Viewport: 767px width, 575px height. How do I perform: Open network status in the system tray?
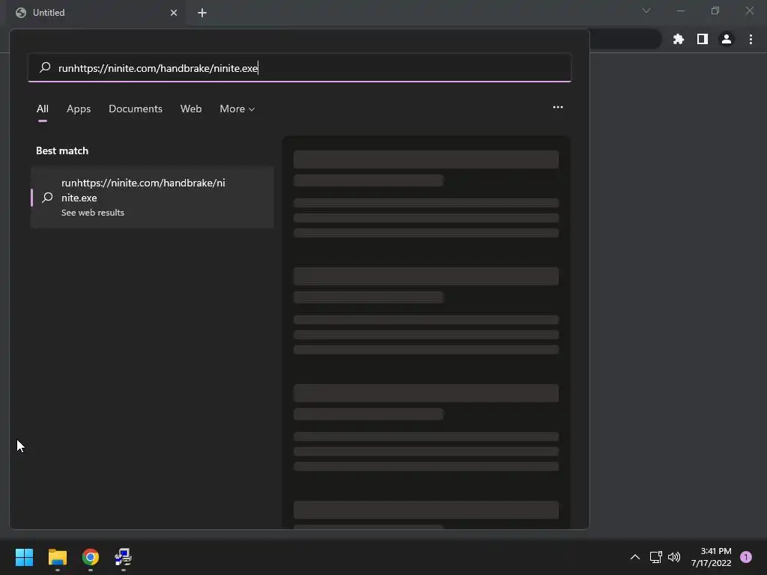[x=655, y=557]
